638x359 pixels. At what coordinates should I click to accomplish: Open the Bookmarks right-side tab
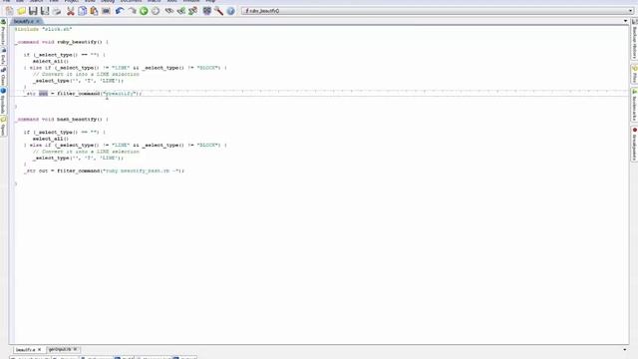[x=634, y=106]
